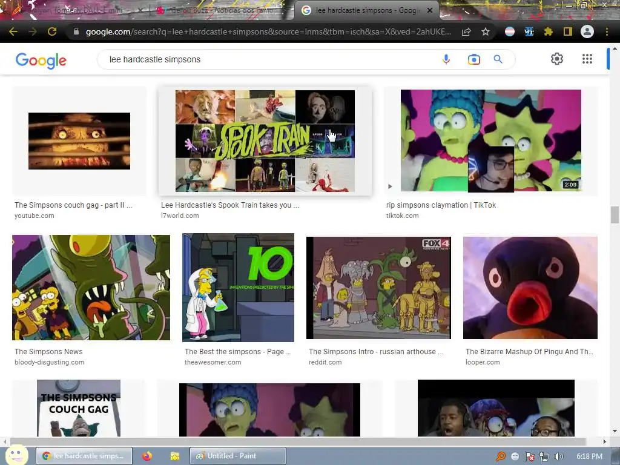Click 'The Bizarre Mashup Of Pingu' caption
The width and height of the screenshot is (620, 465).
(529, 352)
